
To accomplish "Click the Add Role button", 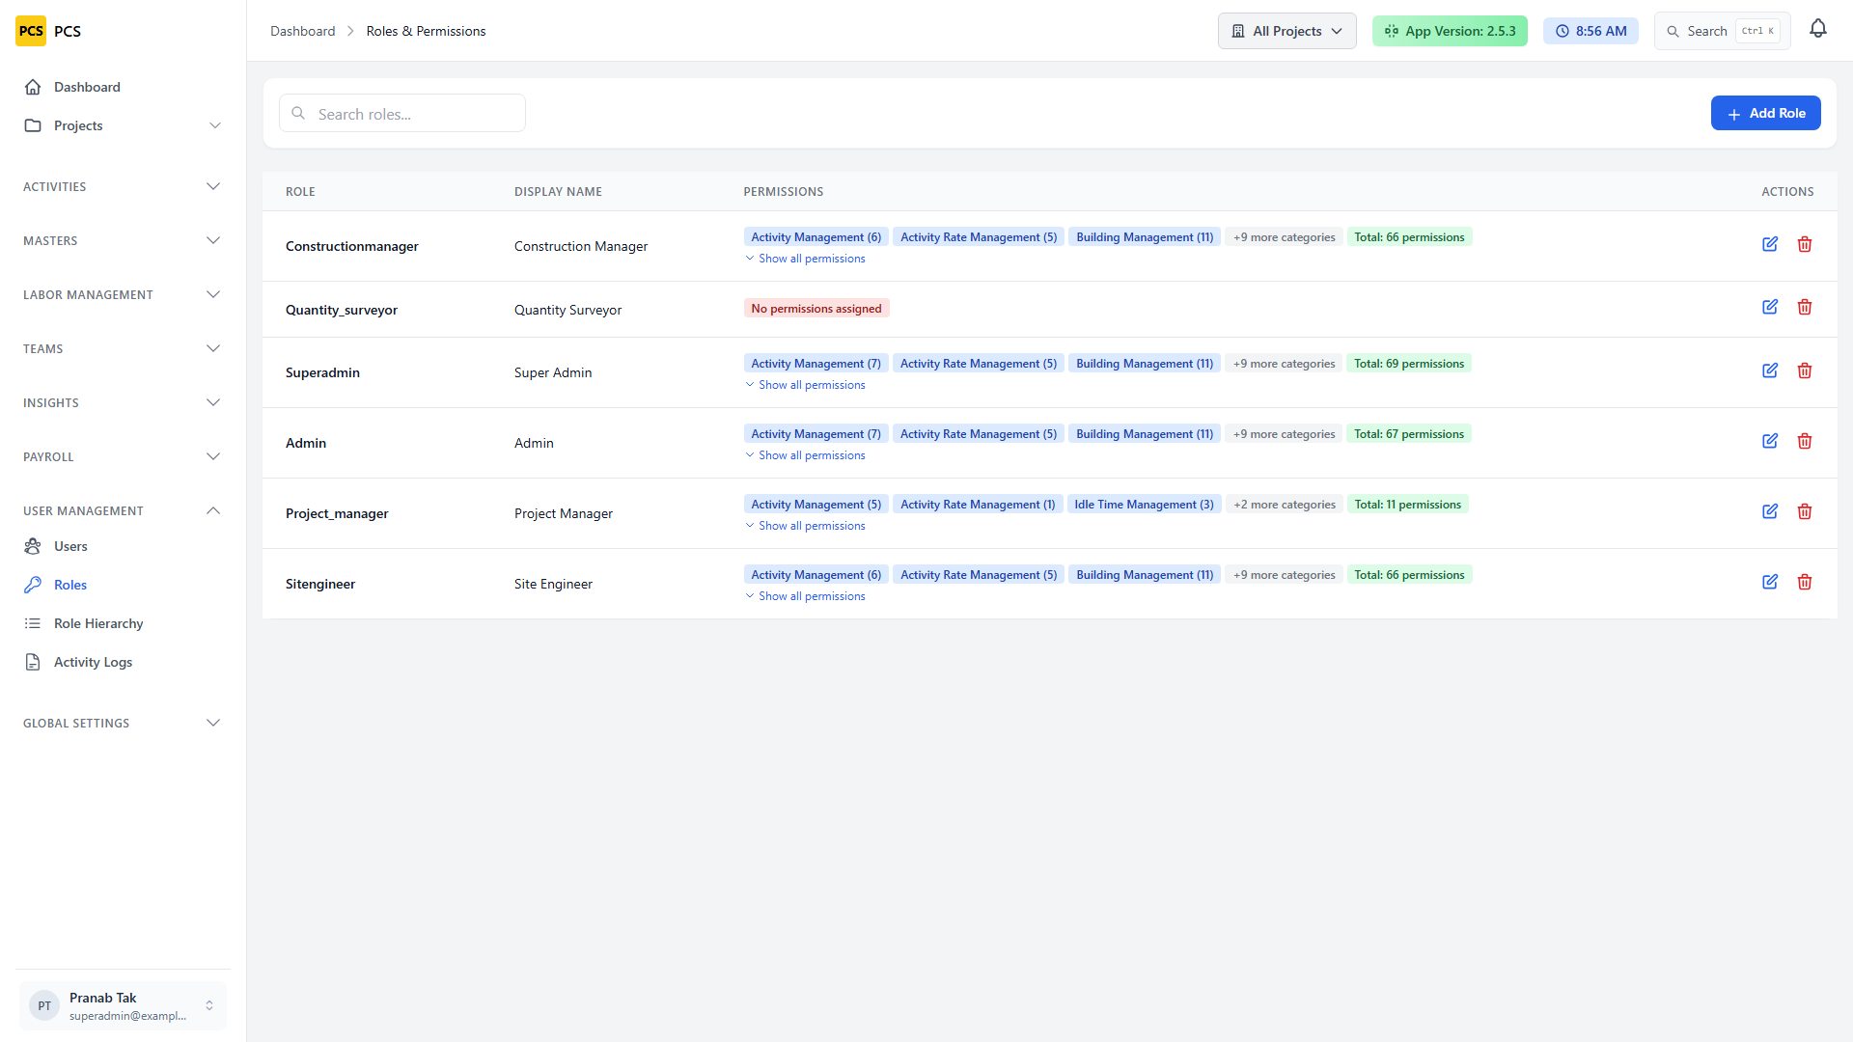I will click(1765, 113).
